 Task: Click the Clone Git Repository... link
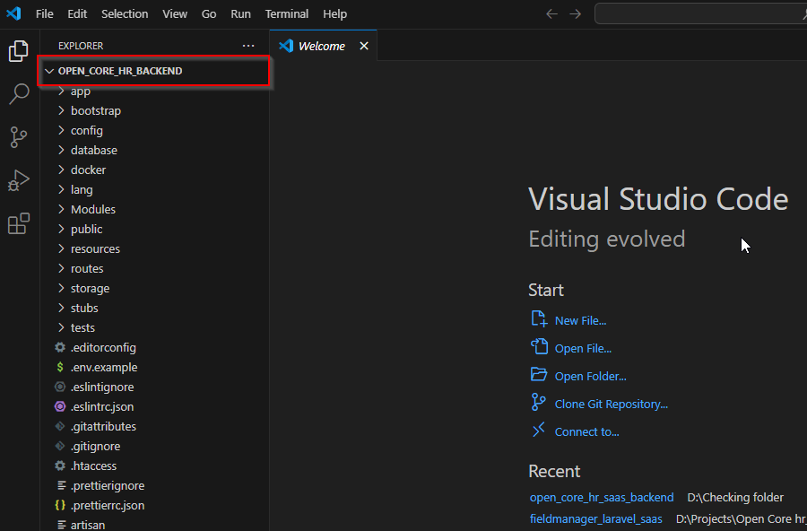pyautogui.click(x=612, y=404)
